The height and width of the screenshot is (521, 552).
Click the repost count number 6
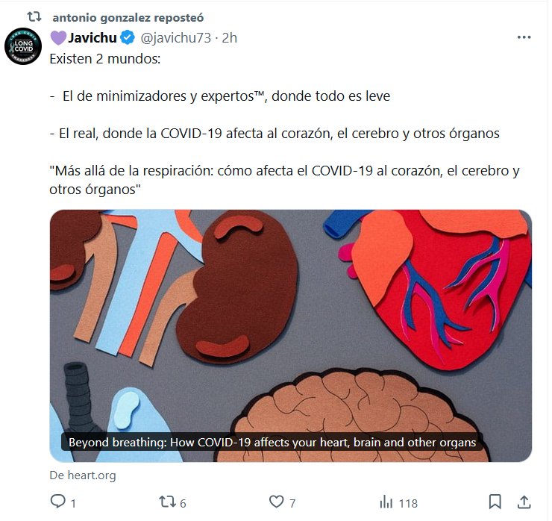(x=183, y=503)
